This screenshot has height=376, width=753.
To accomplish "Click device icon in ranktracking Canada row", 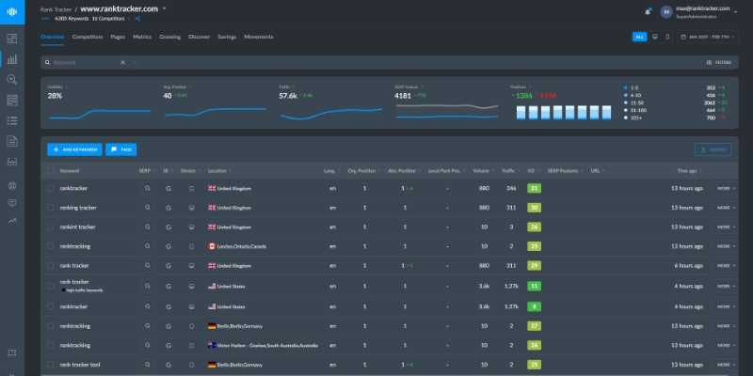I will [x=192, y=246].
